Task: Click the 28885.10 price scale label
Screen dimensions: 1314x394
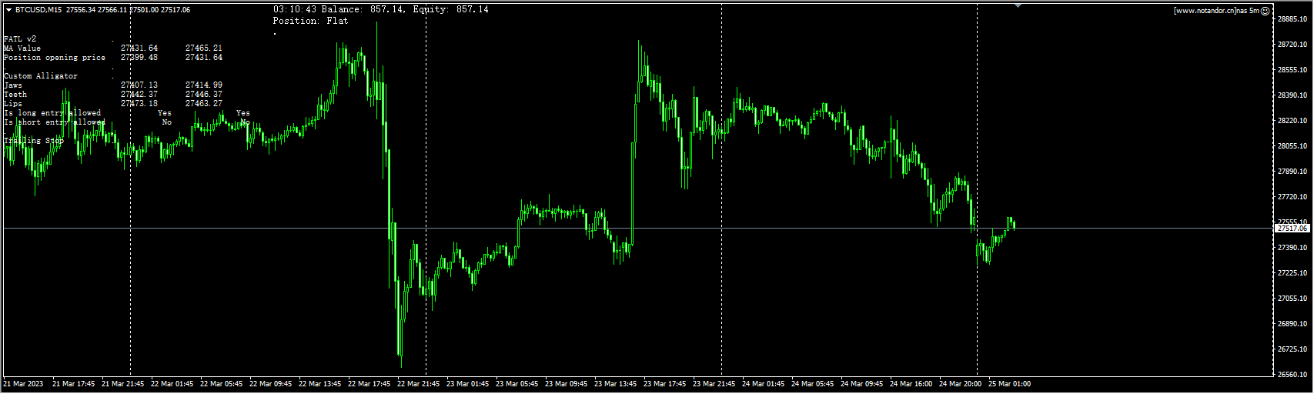Action: pos(1292,19)
